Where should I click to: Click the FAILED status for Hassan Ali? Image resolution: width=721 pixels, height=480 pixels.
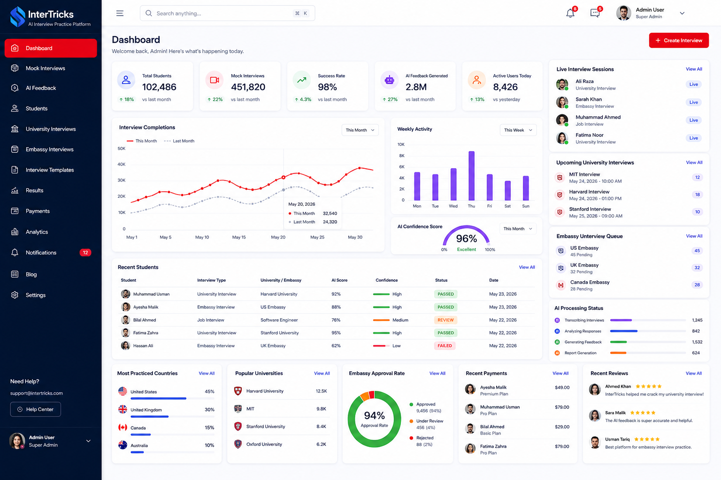445,345
